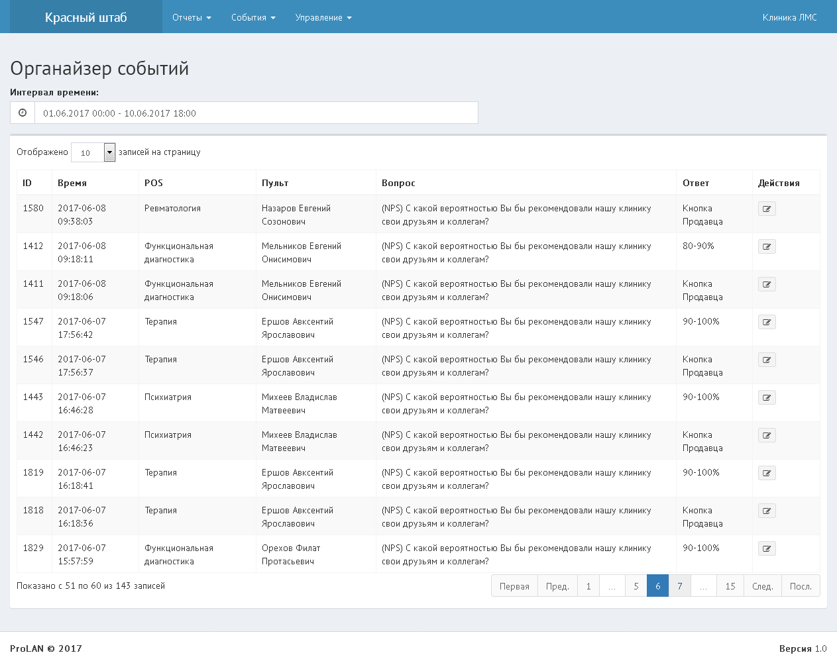Viewport: 837px width, 665px height.
Task: Click the time interval date range field
Action: tap(256, 113)
